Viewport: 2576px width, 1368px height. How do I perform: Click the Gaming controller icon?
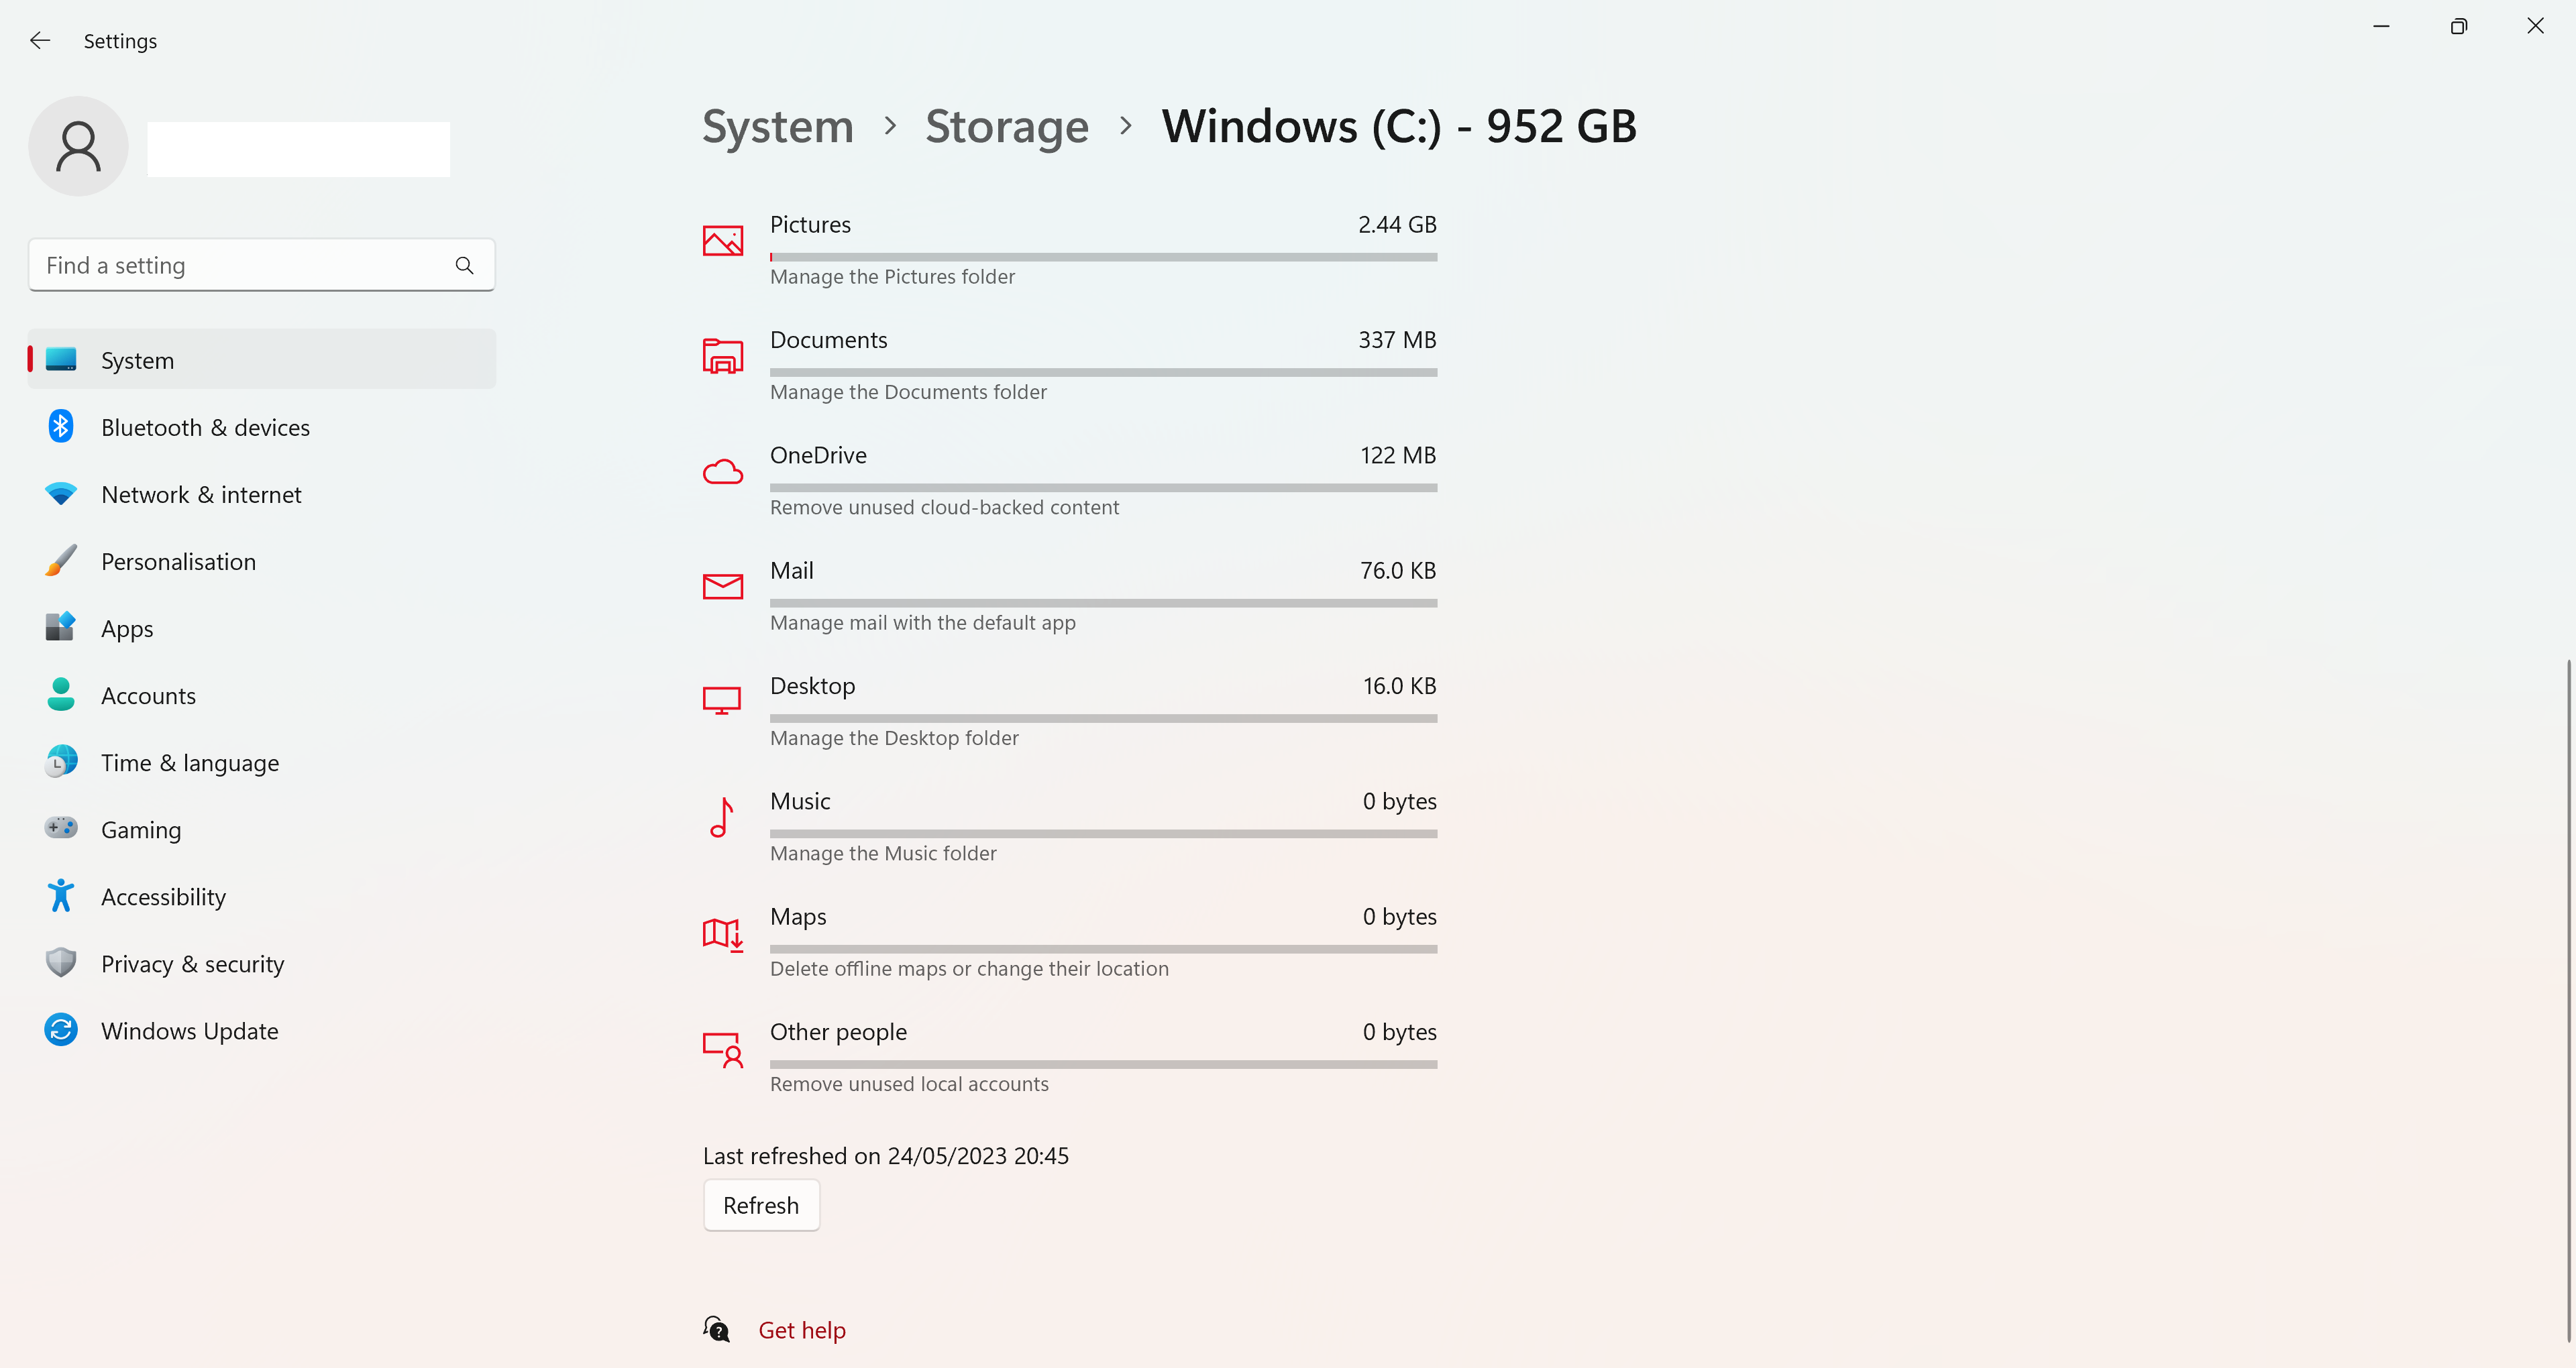[x=60, y=828]
